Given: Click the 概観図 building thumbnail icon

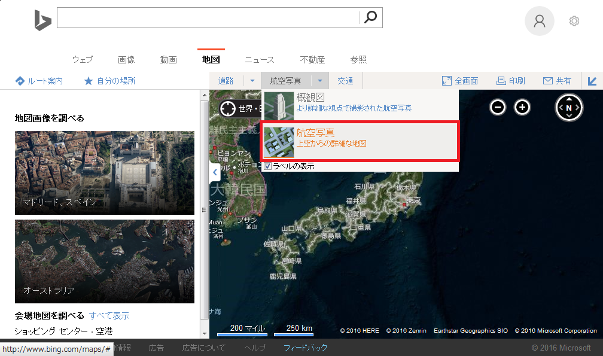Looking at the screenshot, I should tap(279, 106).
